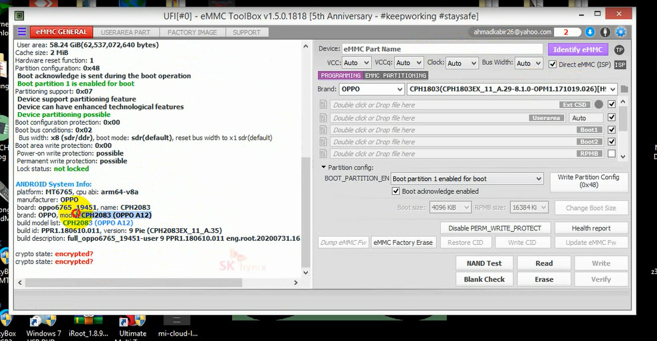Screen dimensions: 657x341
Task: Click the gray gear icon in Ext CSD row
Action: (598, 104)
